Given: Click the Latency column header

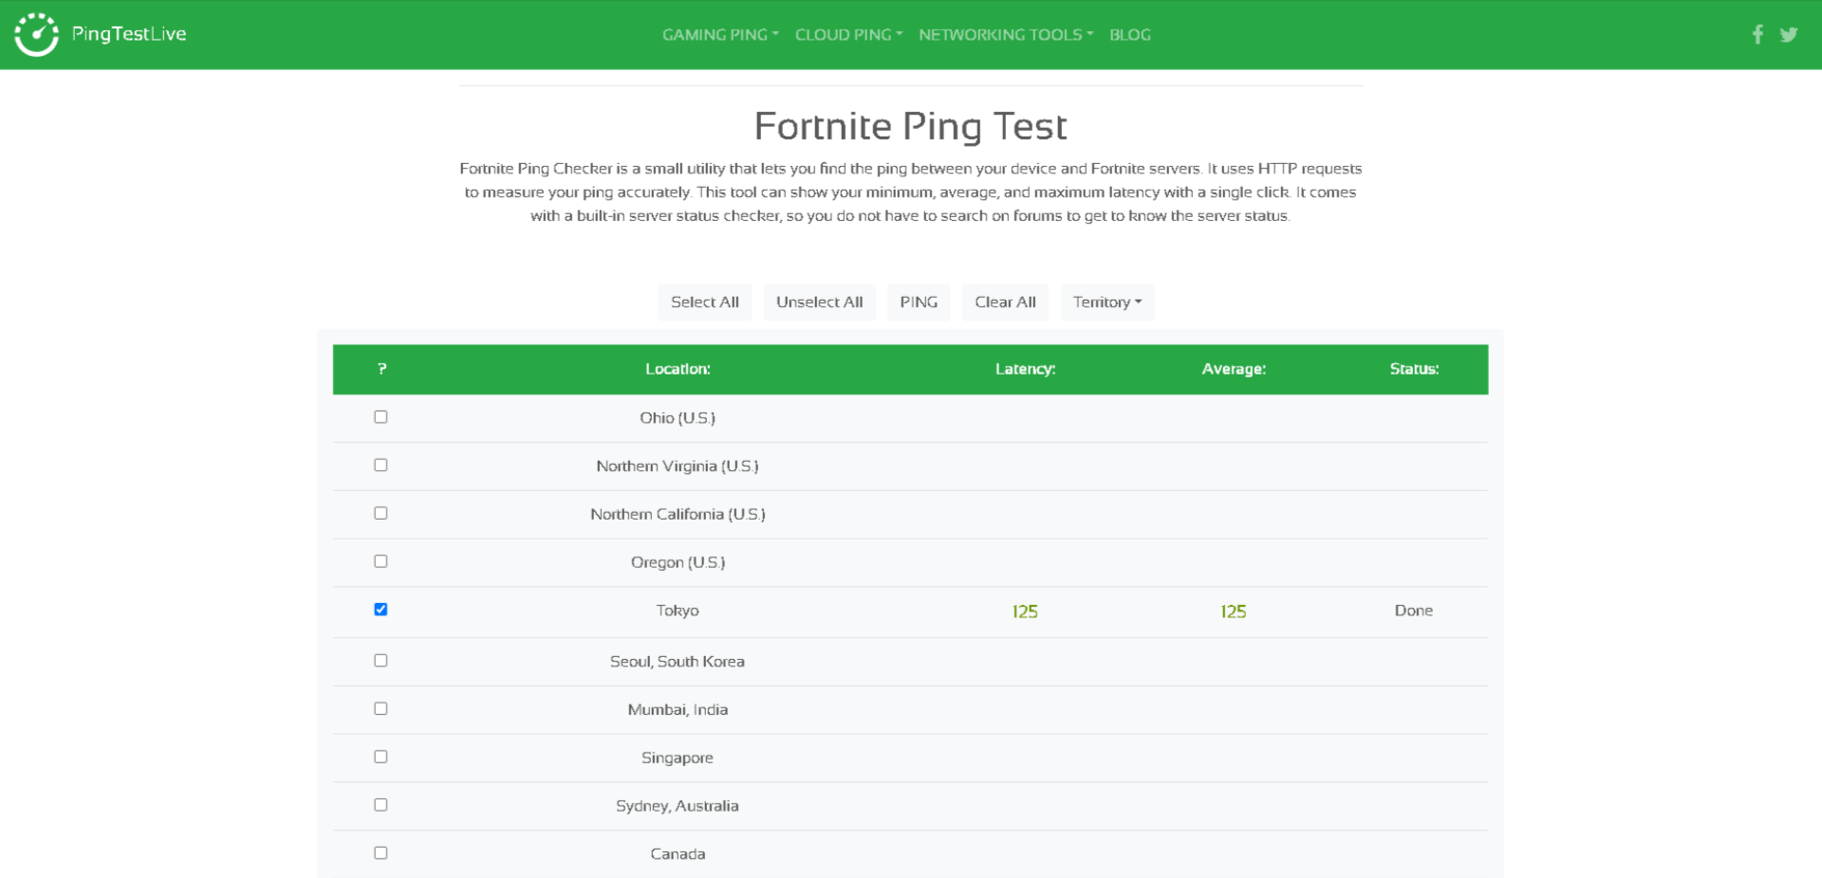Looking at the screenshot, I should (1025, 369).
